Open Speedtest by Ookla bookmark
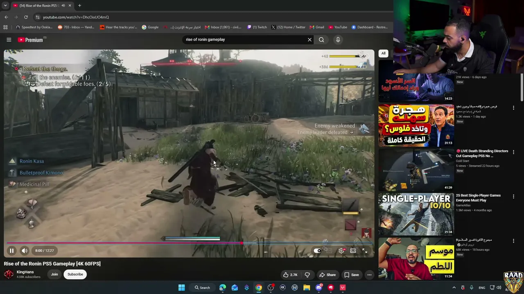 [x=34, y=27]
